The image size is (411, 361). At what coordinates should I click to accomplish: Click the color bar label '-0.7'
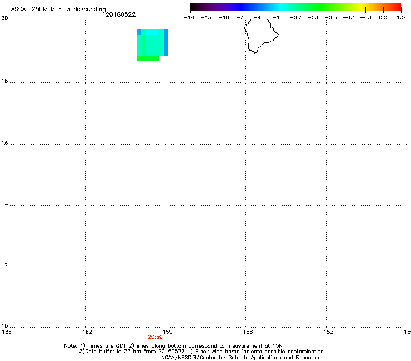click(295, 18)
